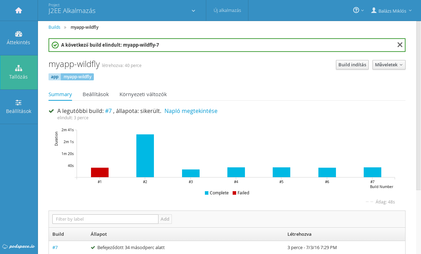Switch to the Summary tab
421x254 pixels.
60,94
